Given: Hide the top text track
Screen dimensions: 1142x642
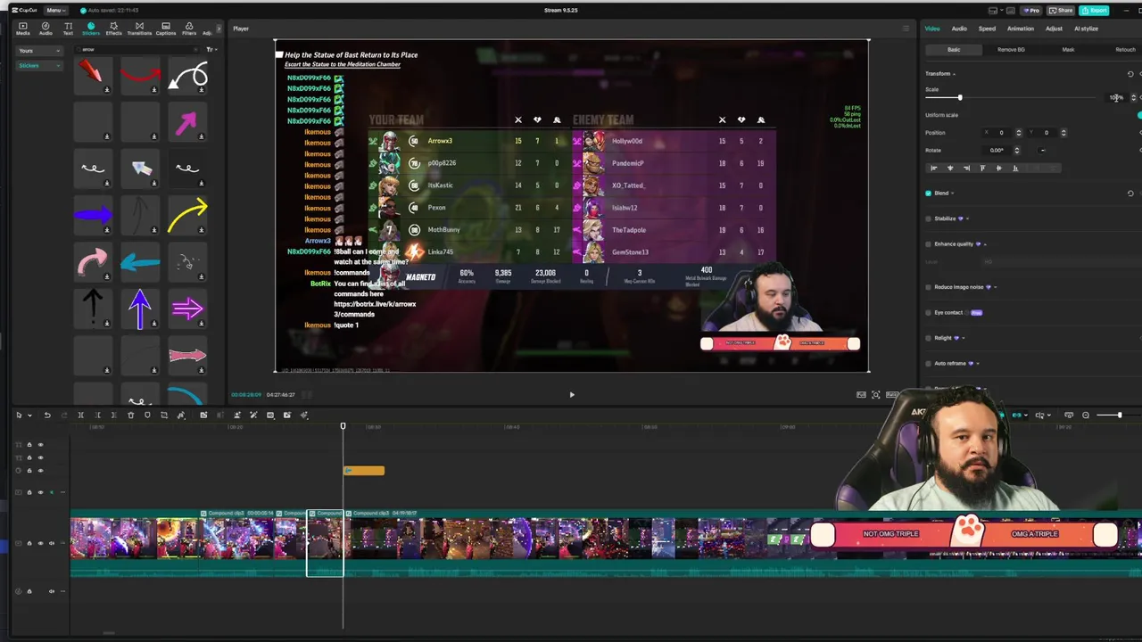Looking at the screenshot, I should click(x=40, y=445).
